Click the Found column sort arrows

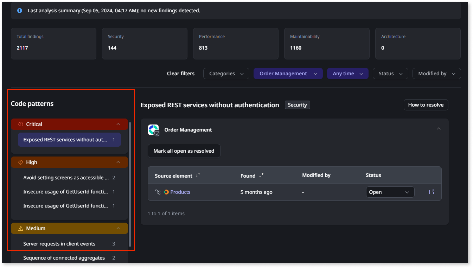tap(261, 175)
